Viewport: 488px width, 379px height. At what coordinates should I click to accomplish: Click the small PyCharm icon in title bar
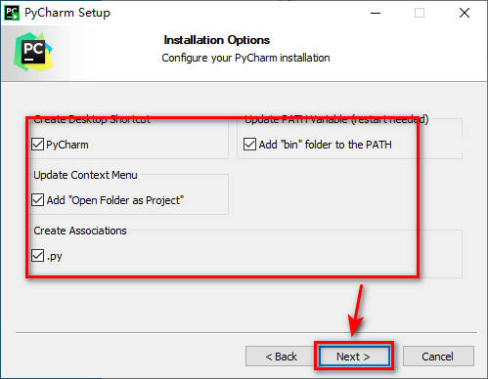[x=12, y=13]
